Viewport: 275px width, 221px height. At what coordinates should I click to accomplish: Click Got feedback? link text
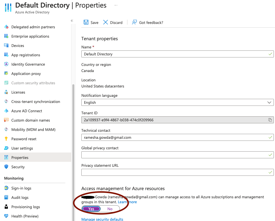pos(151,22)
